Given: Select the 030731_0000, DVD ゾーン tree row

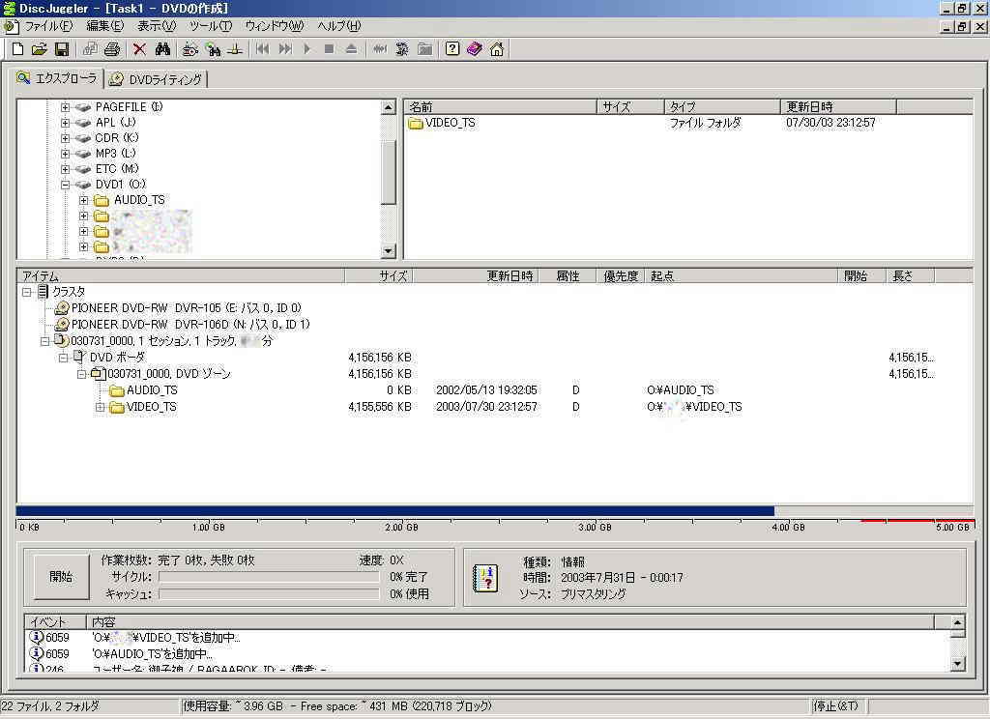Looking at the screenshot, I should [x=161, y=374].
